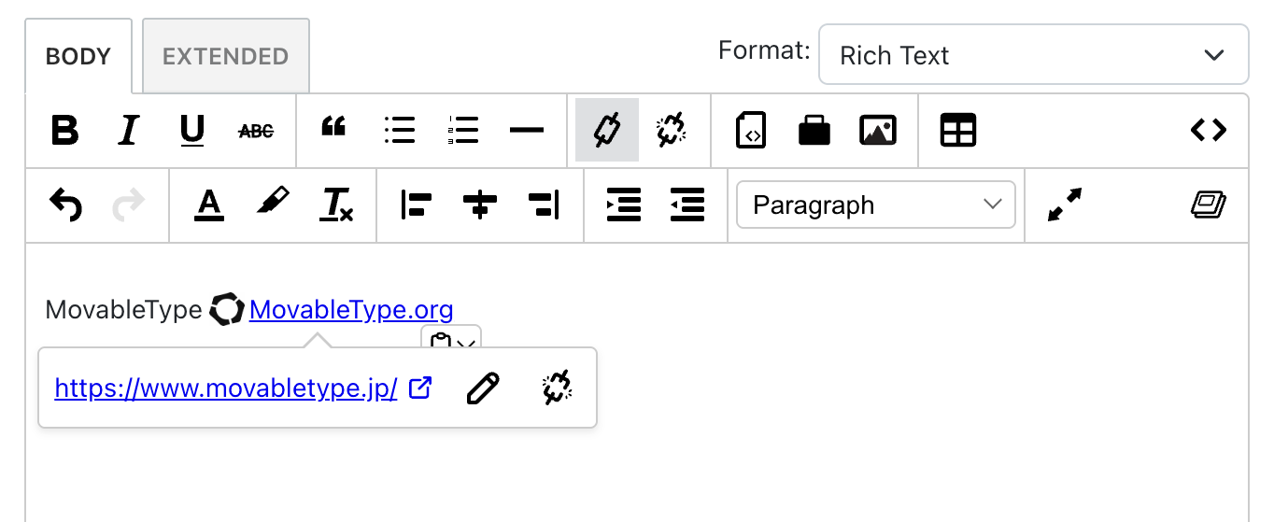Viewport: 1274px width, 522px height.
Task: Insert a blockquote
Action: [x=333, y=129]
